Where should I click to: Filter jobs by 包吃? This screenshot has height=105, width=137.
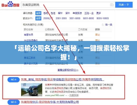[x=46, y=13]
